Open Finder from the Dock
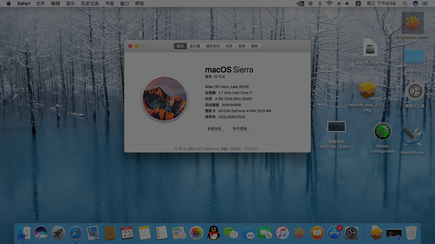Viewport: 435px width, 244px height. (x=24, y=233)
